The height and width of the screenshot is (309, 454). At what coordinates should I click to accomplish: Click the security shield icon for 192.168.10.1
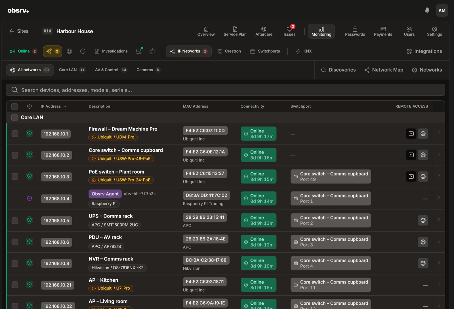[x=30, y=133]
